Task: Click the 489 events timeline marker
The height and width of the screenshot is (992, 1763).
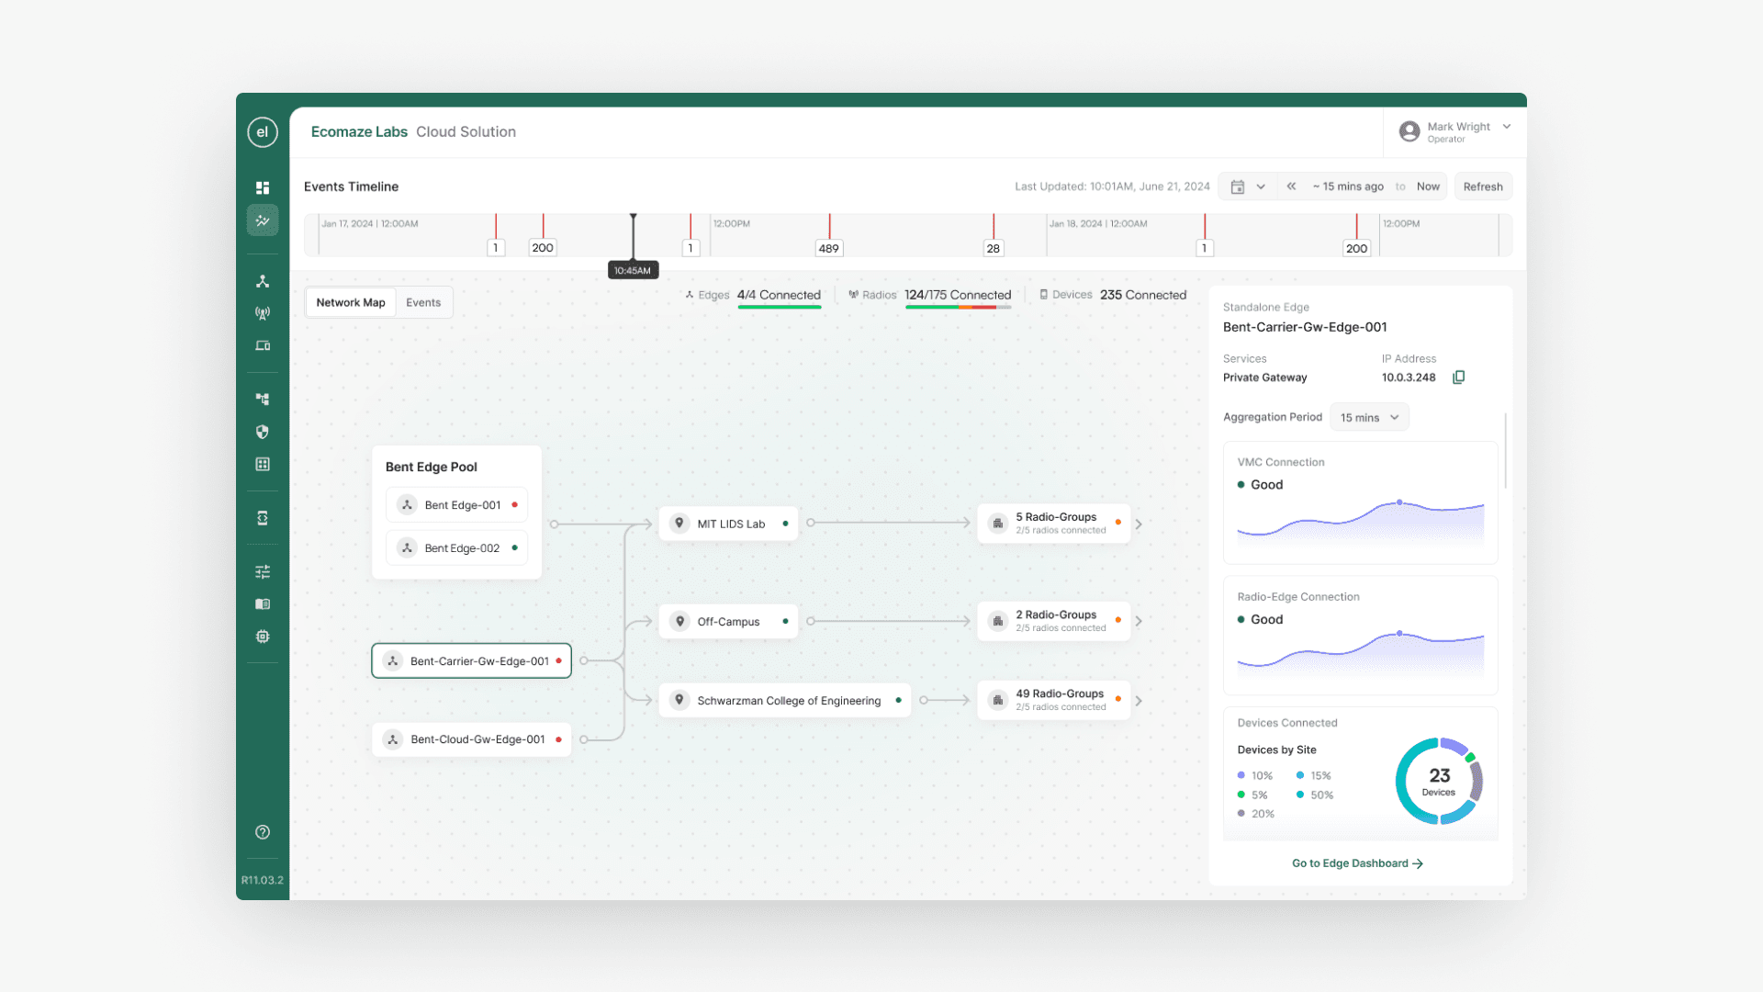Action: pyautogui.click(x=828, y=248)
